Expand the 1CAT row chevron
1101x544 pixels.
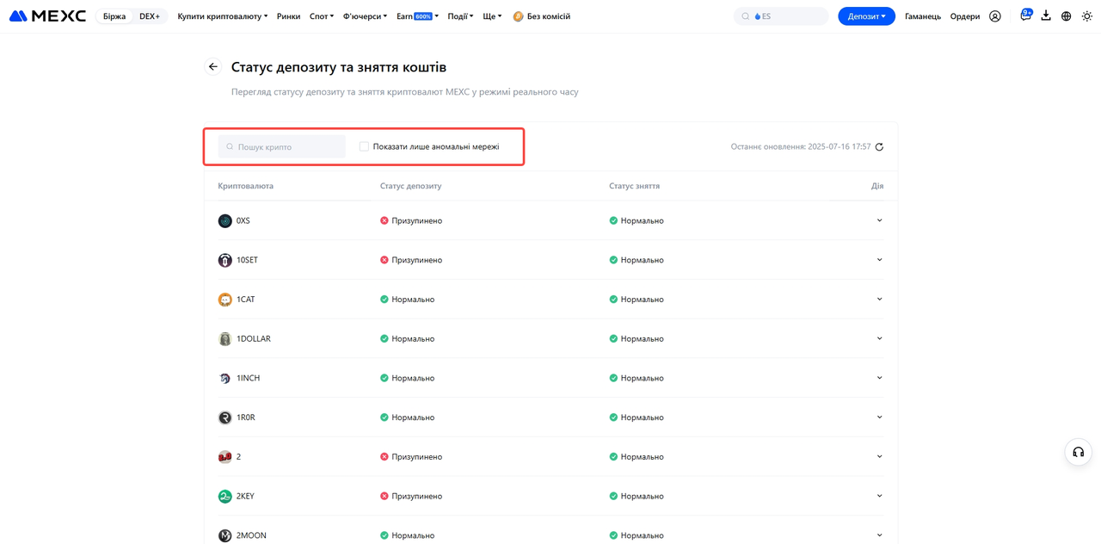[879, 300]
